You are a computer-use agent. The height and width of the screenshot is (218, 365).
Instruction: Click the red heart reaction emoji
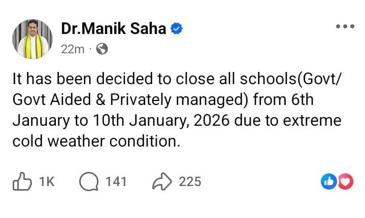pyautogui.click(x=345, y=181)
